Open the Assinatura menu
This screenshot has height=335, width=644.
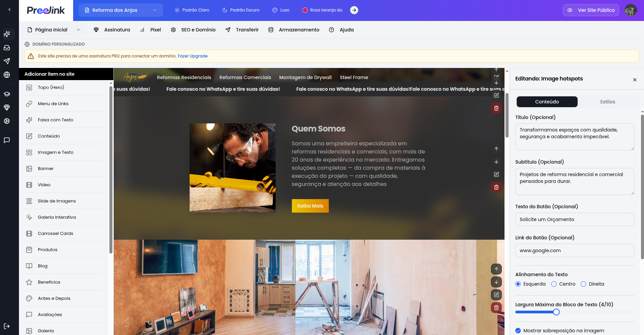(112, 30)
